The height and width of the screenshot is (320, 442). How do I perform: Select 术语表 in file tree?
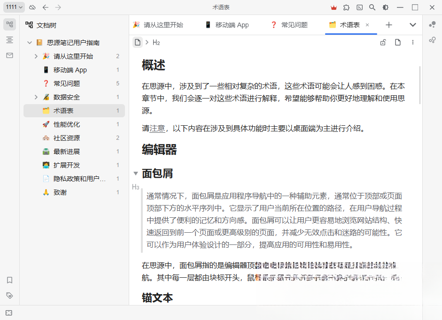coord(74,111)
